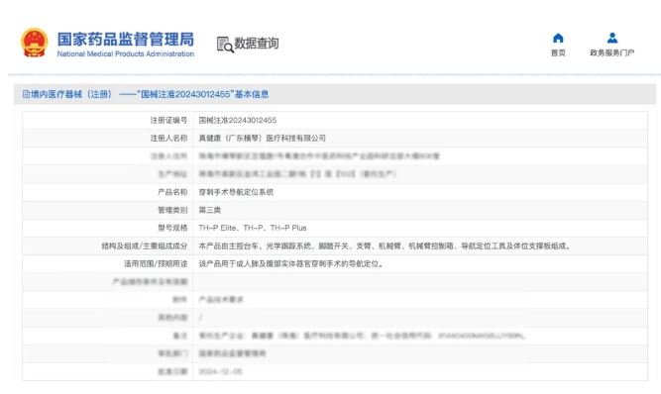Select registration number 国械注准20243012455 cell
This screenshot has height=394, width=661.
pyautogui.click(x=238, y=121)
